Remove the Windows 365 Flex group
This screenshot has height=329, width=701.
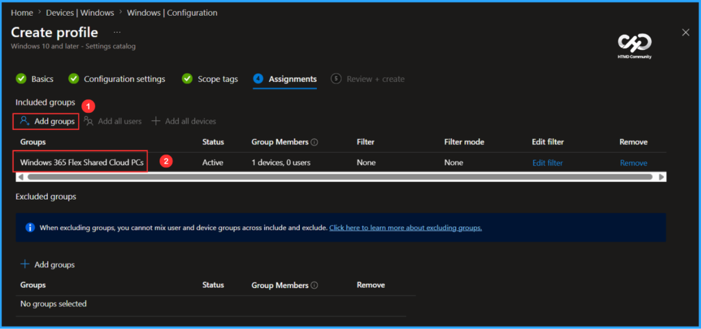click(x=633, y=163)
